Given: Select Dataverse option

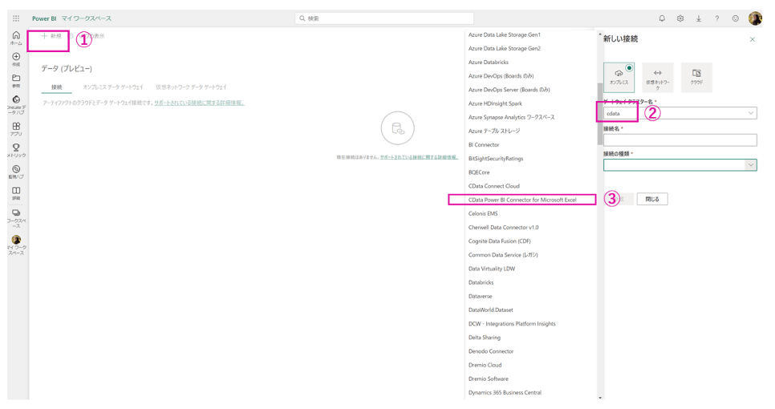Looking at the screenshot, I should [481, 297].
